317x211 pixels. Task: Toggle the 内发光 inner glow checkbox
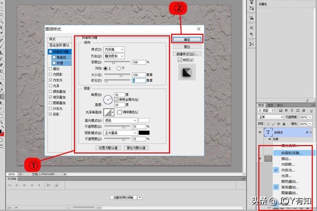[x=51, y=80]
